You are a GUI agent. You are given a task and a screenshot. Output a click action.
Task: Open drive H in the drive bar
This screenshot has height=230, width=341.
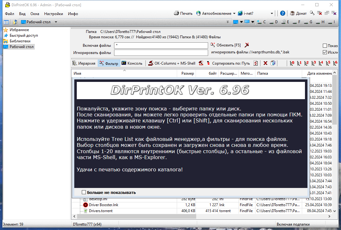[320, 22]
